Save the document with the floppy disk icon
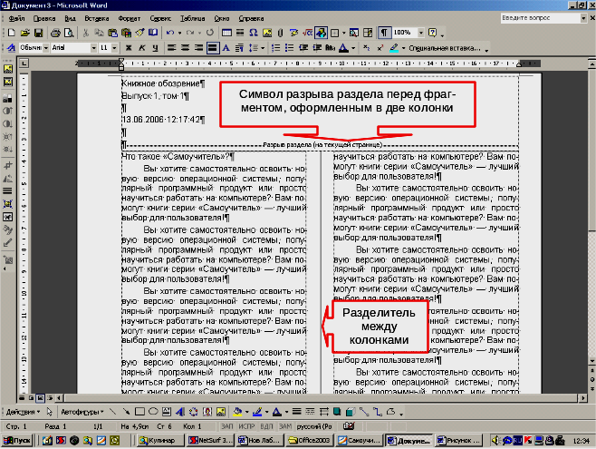 pyautogui.click(x=38, y=33)
